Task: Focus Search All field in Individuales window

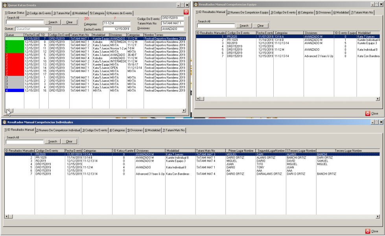Action: (24, 142)
